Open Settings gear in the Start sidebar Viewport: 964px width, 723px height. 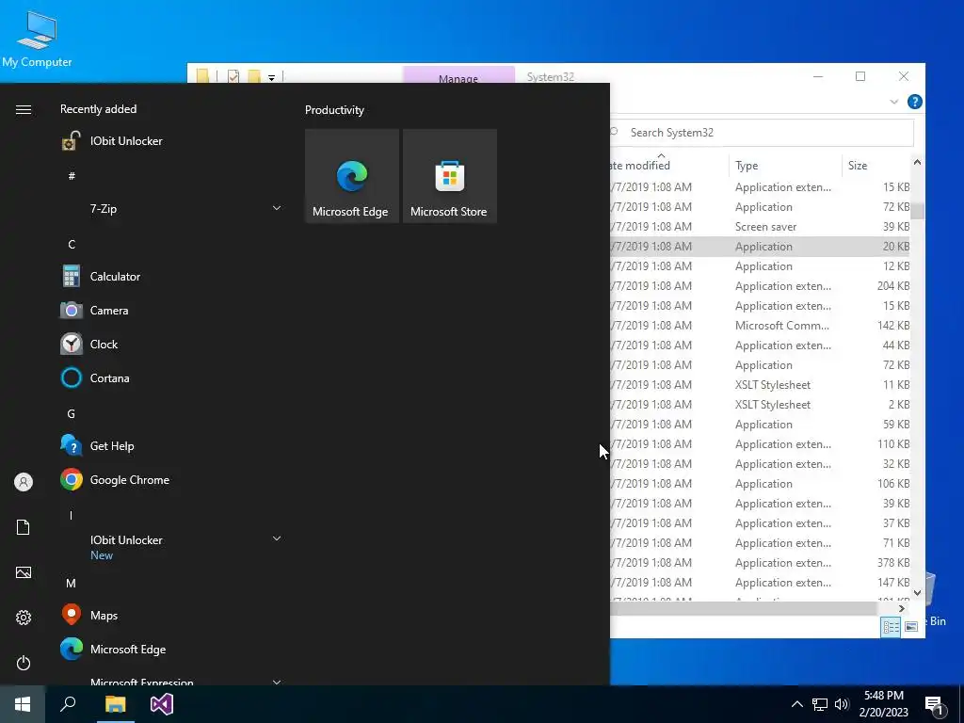pyautogui.click(x=24, y=618)
